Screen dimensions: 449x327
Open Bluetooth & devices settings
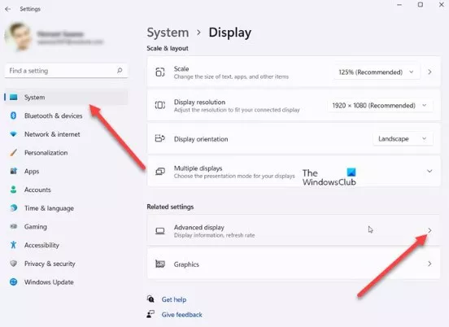pyautogui.click(x=66, y=116)
